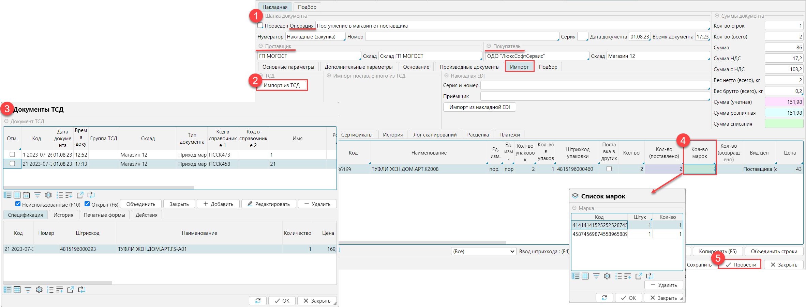Click grid view icon in Список марок toolbar
This screenshot has height=307, width=806.
pos(585,276)
